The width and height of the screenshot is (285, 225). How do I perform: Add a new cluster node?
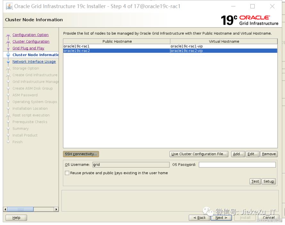(x=238, y=154)
